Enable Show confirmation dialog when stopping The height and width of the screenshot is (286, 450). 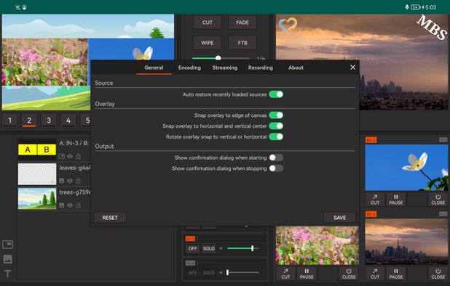tap(276, 168)
